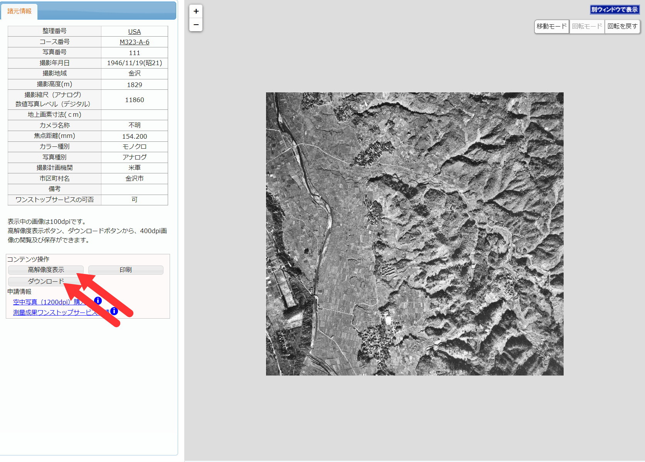Click the 地上画素寸法(cm) row label
Image resolution: width=645 pixels, height=462 pixels.
click(54, 114)
